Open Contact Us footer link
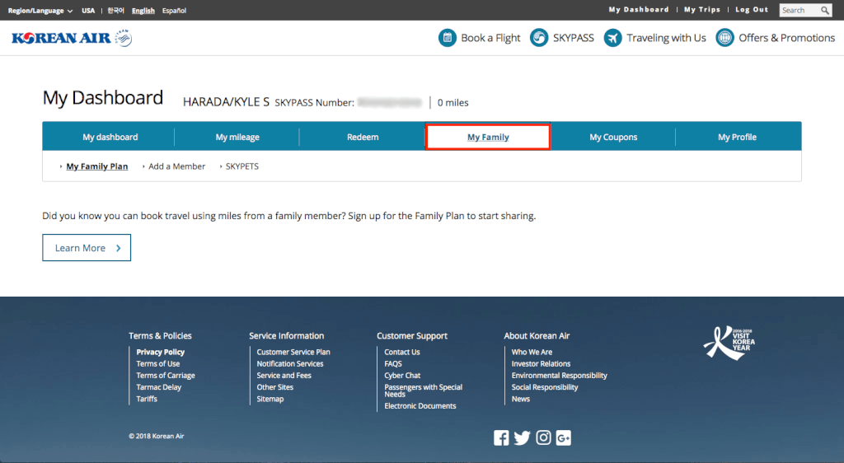 pyautogui.click(x=402, y=352)
